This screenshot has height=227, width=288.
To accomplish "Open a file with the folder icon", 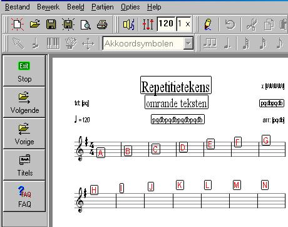I will tap(35, 24).
